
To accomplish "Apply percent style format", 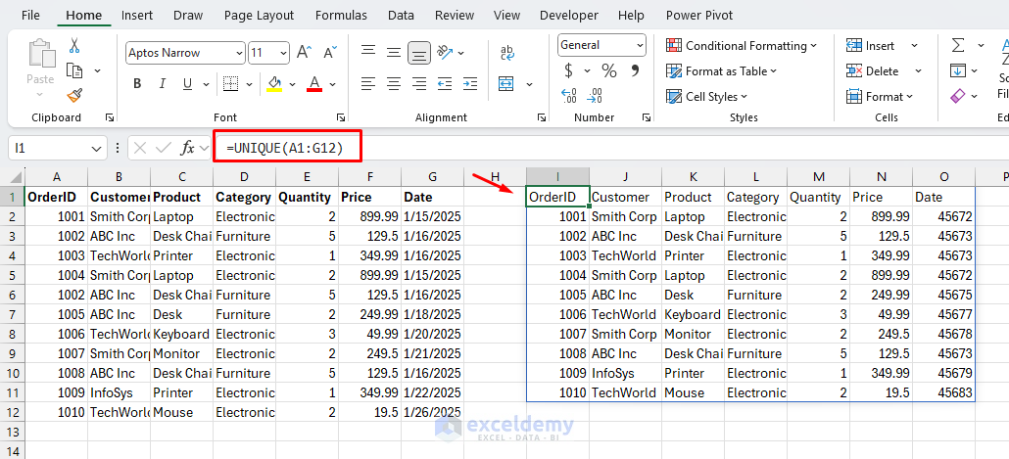I will [608, 70].
